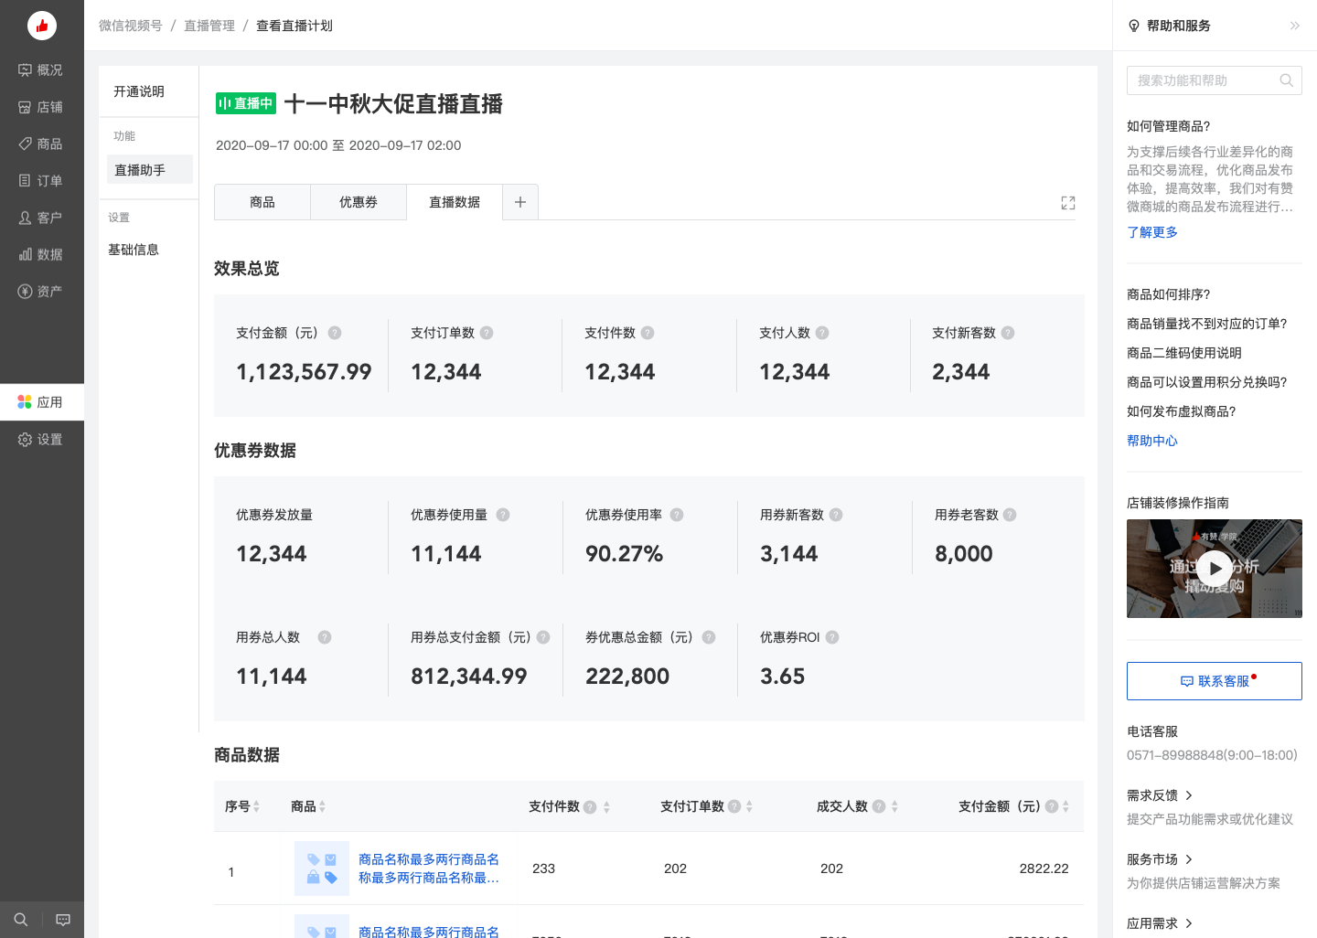Open 店铺 in the sidebar
The width and height of the screenshot is (1317, 938).
click(x=41, y=107)
